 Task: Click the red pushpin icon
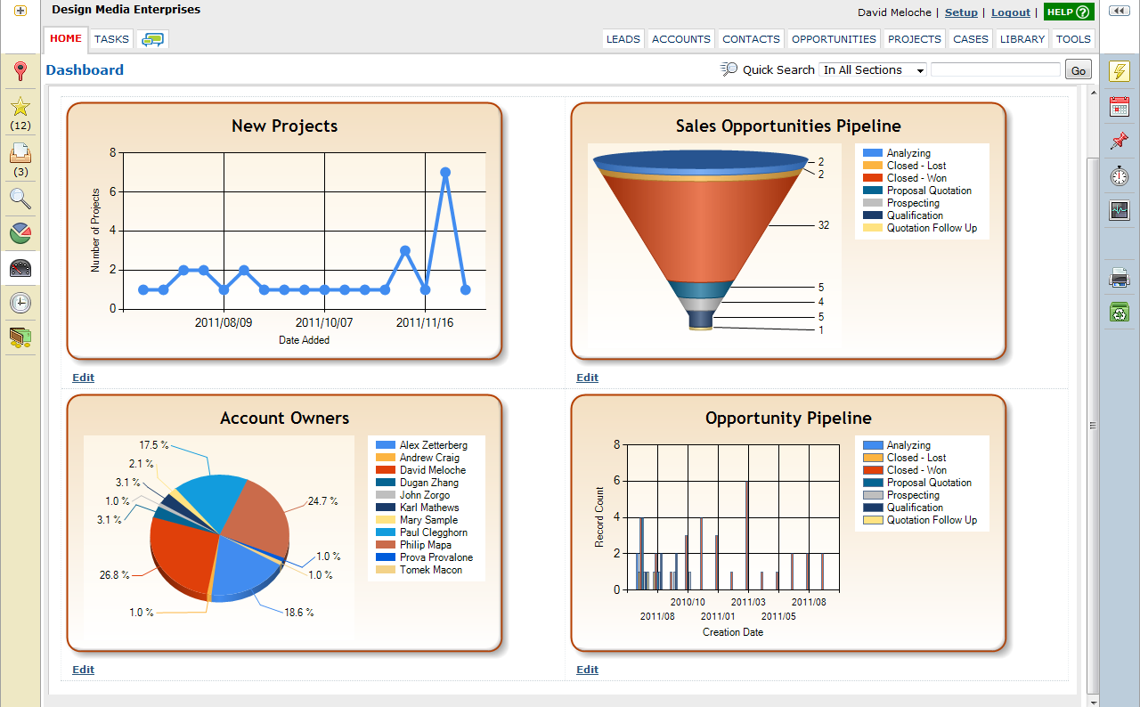click(x=1120, y=141)
